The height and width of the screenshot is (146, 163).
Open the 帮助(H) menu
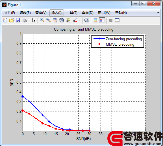121,13
